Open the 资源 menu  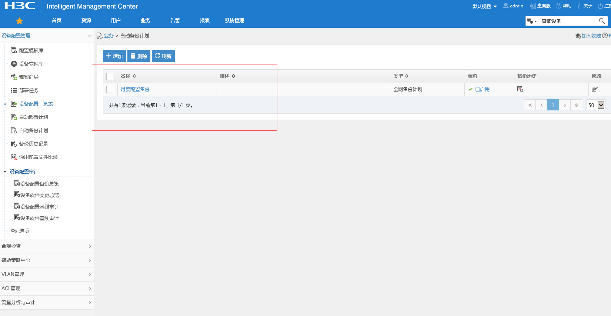[86, 21]
